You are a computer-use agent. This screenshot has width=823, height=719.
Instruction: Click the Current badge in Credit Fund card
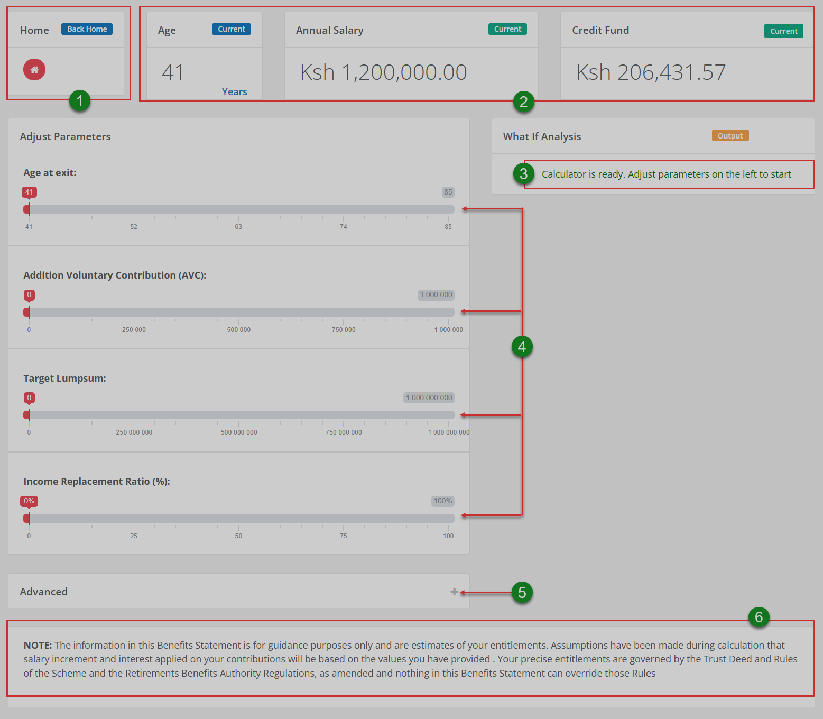click(x=783, y=31)
